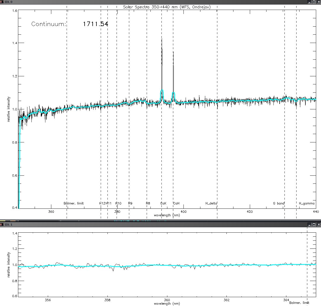Click the IDL 0 title bar text
The height and width of the screenshot is (306, 321).
coord(8,2)
